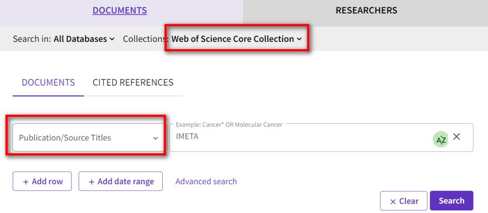Image resolution: width=488 pixels, height=213 pixels.
Task: Clear the IMETA text with the X icon
Action: pos(457,136)
